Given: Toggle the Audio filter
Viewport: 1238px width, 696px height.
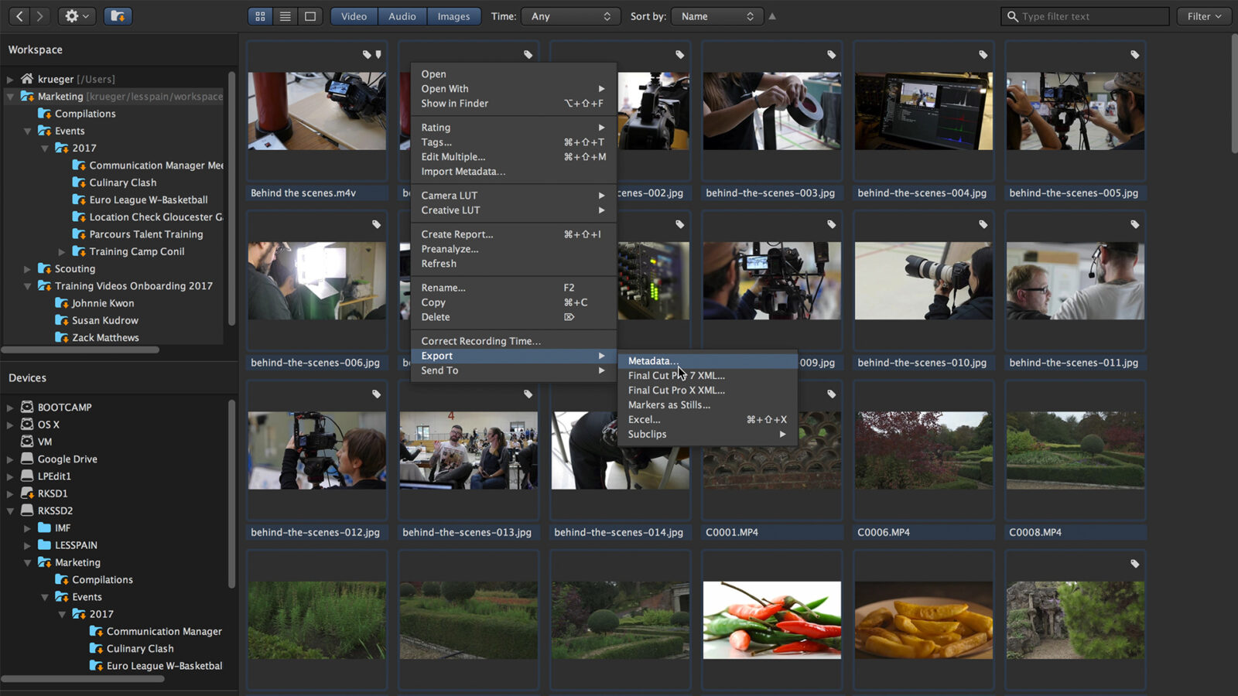Looking at the screenshot, I should point(402,16).
